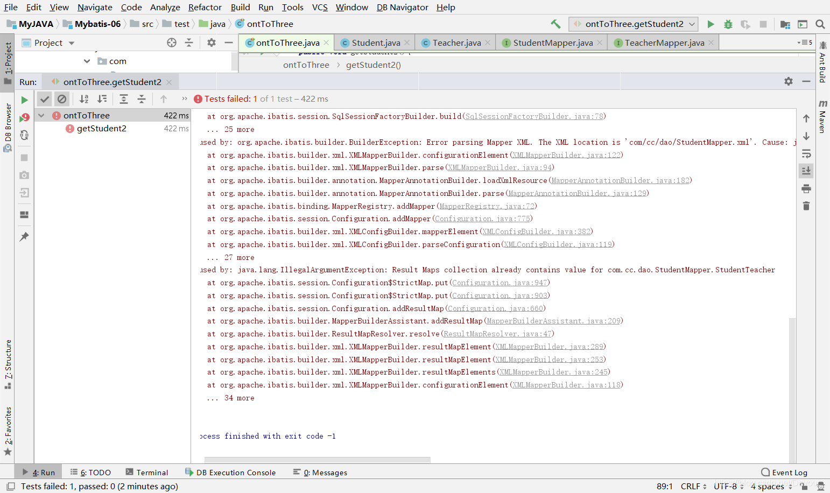The height and width of the screenshot is (493, 830).
Task: Locate current file in the Project panel
Action: (172, 43)
